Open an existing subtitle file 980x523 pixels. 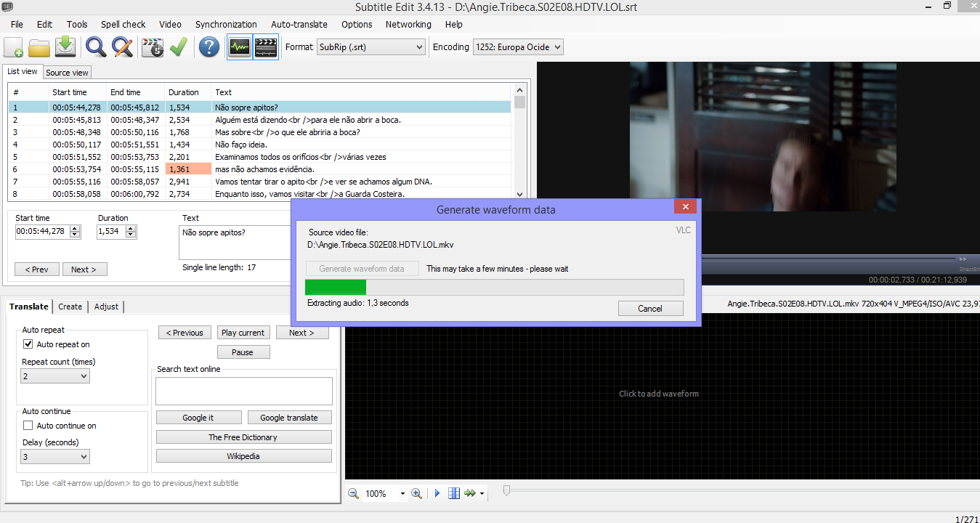[x=39, y=46]
